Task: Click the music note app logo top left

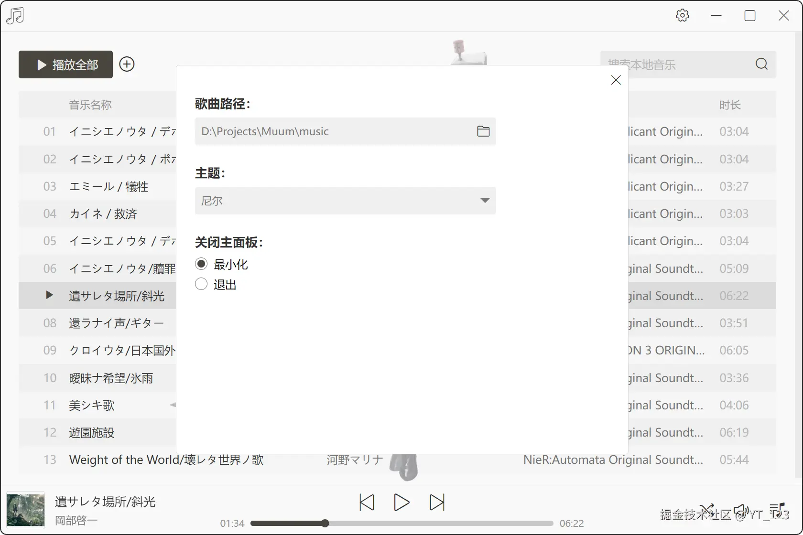Action: pyautogui.click(x=15, y=15)
